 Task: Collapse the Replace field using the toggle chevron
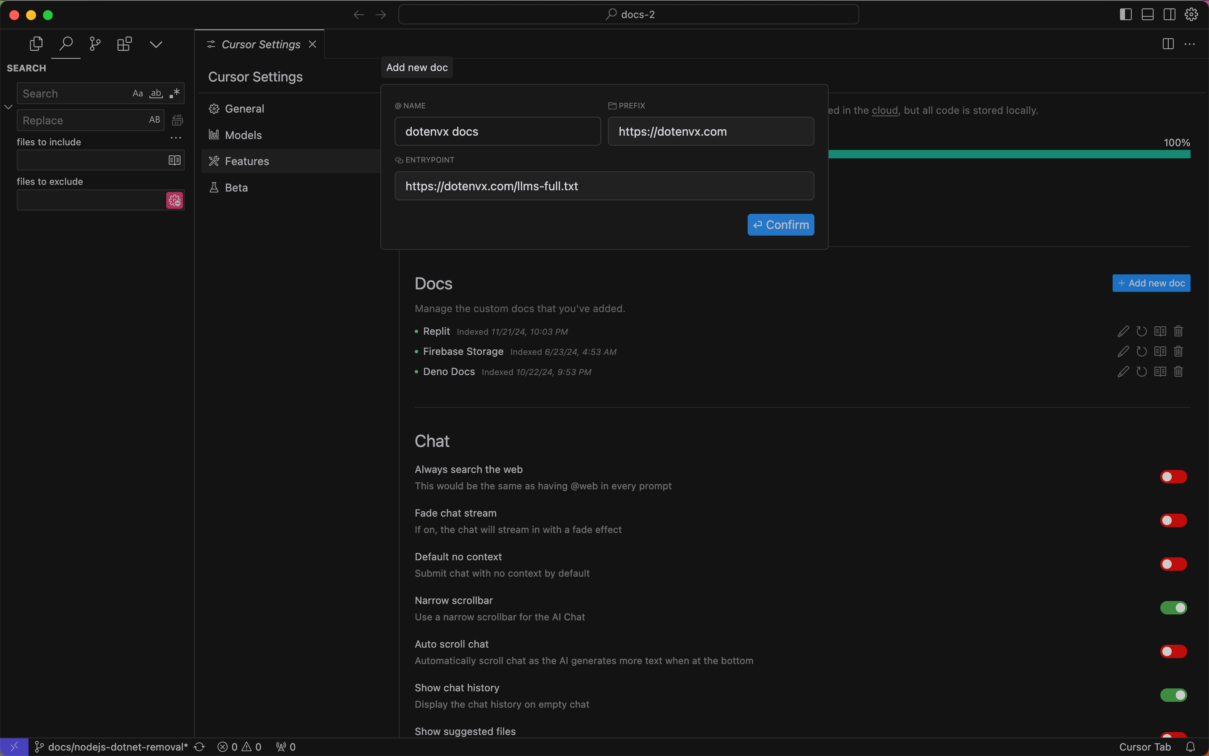click(8, 107)
